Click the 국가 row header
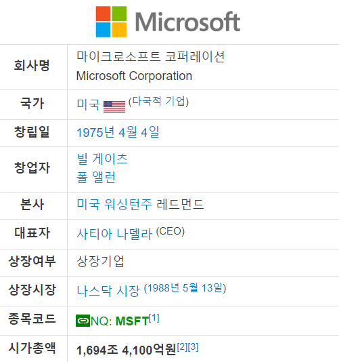 coord(32,103)
